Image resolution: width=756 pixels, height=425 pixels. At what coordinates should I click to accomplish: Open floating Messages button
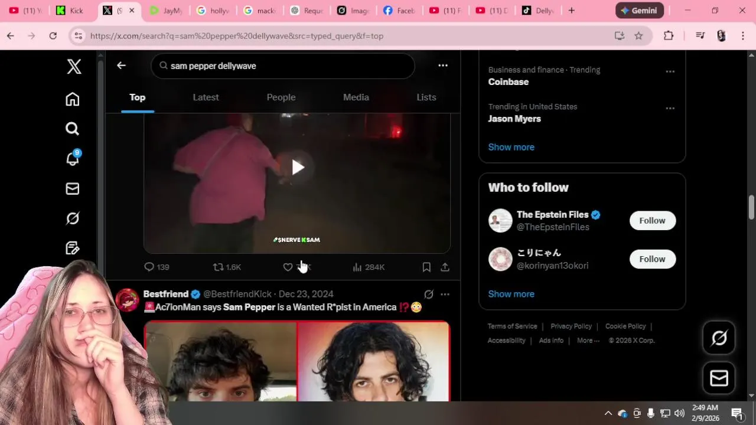pyautogui.click(x=719, y=378)
